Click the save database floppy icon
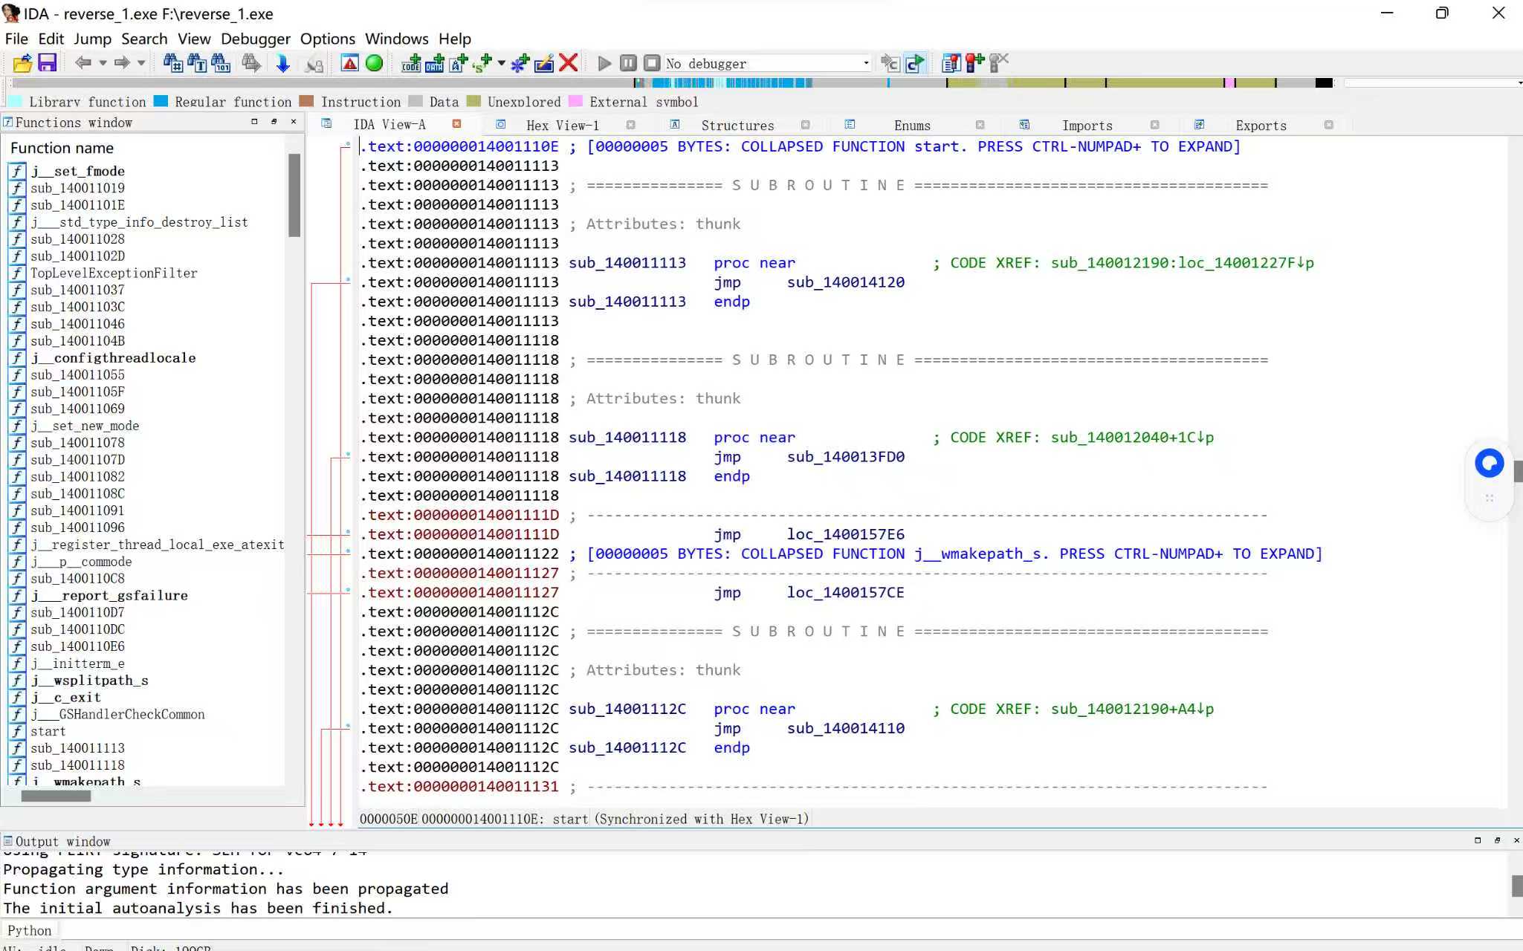 pos(48,63)
